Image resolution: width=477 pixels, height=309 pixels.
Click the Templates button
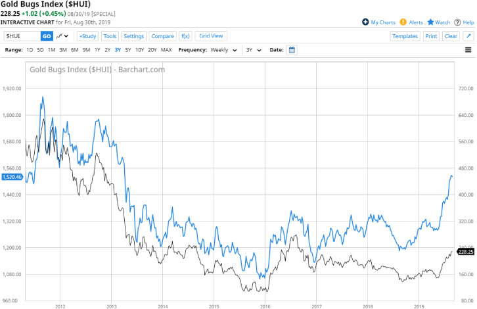click(405, 36)
